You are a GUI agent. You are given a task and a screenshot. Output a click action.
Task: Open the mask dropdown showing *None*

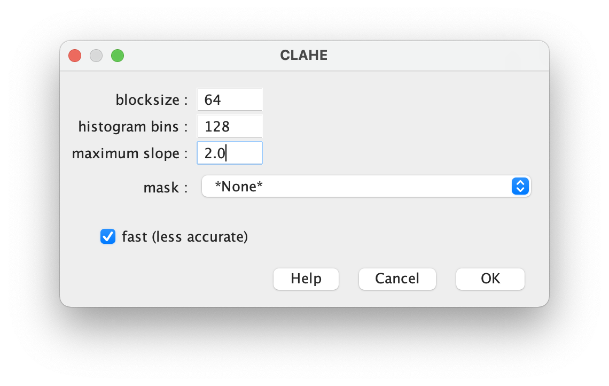coord(366,186)
